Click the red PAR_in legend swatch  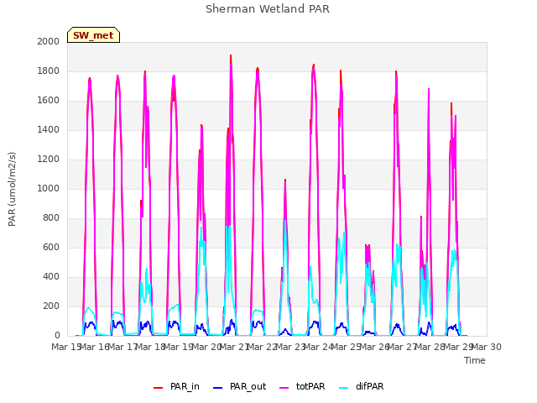tap(159, 387)
